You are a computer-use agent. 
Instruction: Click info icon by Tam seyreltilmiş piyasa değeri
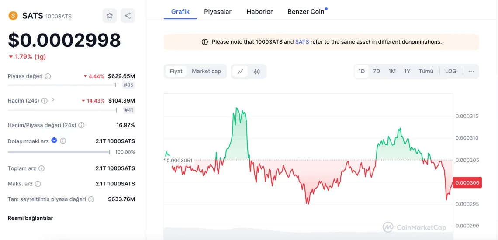coord(91,199)
